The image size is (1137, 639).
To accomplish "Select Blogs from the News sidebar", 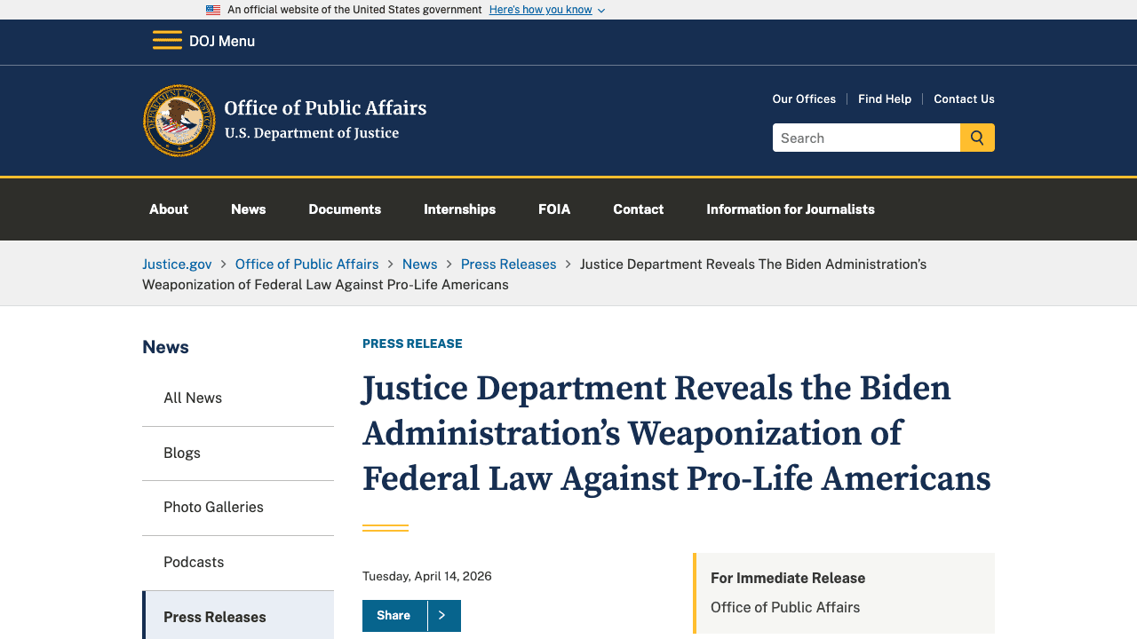I will (x=181, y=453).
